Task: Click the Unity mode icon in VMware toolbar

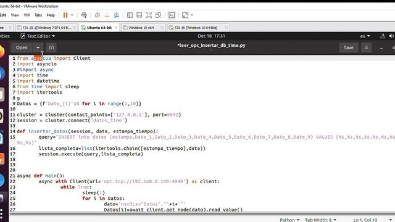Action: (158, 15)
